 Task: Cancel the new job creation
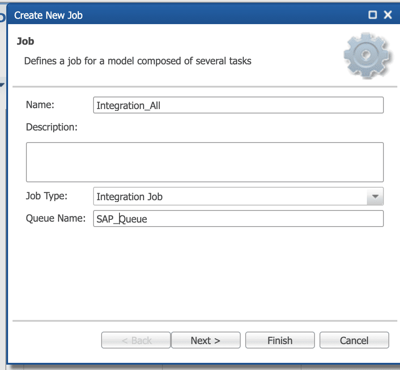(x=354, y=340)
